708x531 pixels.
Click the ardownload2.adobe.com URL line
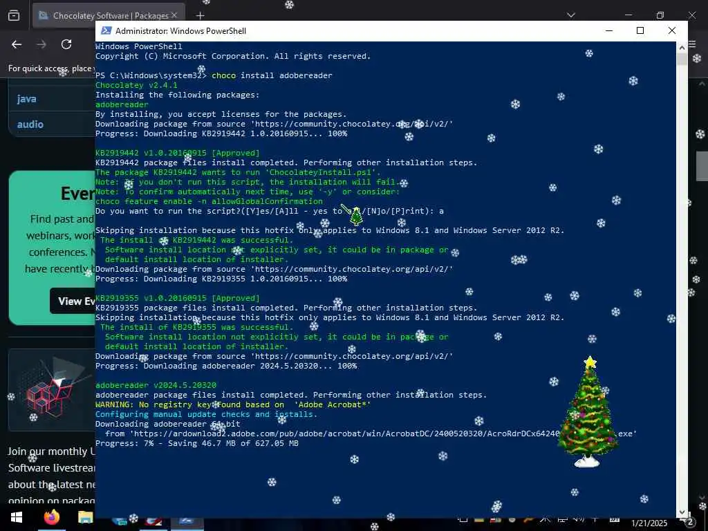pyautogui.click(x=371, y=434)
